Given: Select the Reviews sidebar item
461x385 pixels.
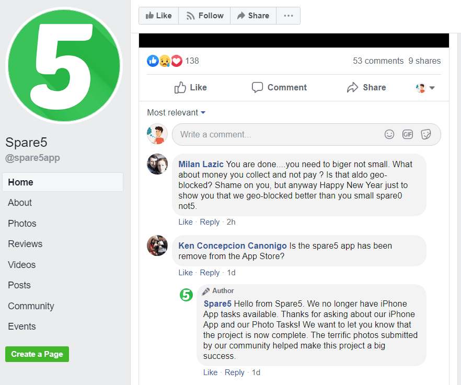Looking at the screenshot, I should 25,244.
